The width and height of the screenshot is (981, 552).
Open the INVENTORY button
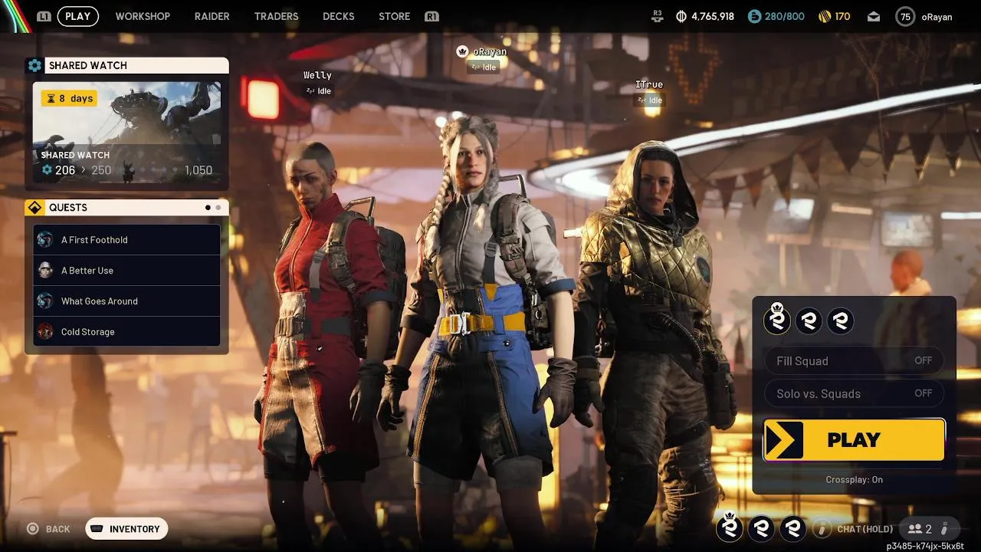pos(126,529)
